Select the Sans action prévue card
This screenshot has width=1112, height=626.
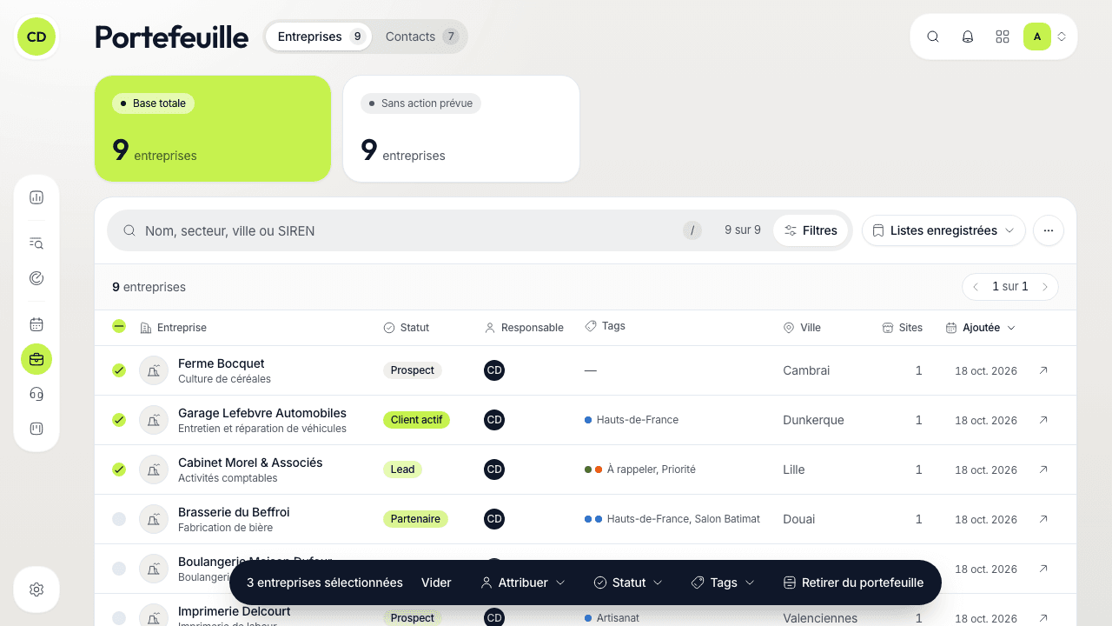461,129
